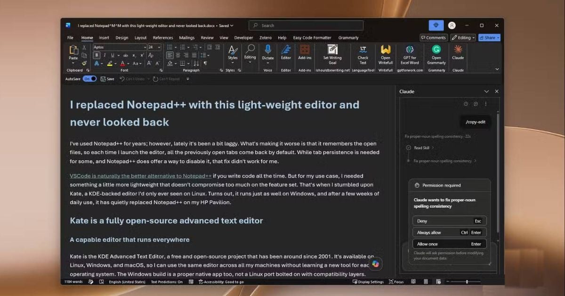Toggle Superscript formatting

pos(142,55)
